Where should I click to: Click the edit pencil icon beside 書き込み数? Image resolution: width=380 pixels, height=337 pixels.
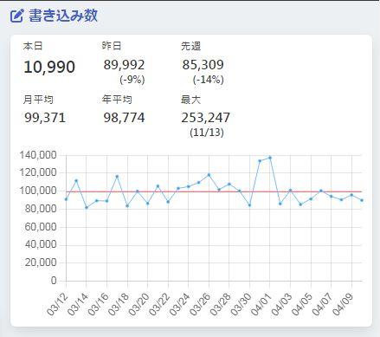pos(16,16)
